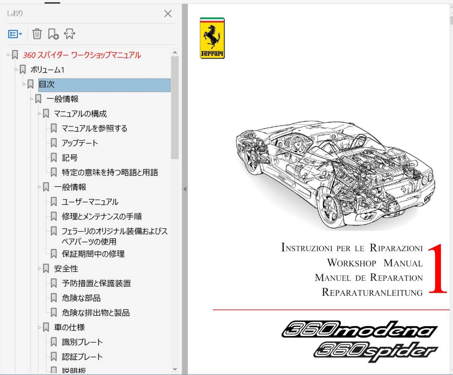Go to 修理とメンテナンスの手順 bookmark
This screenshot has height=375, width=453.
102,217
